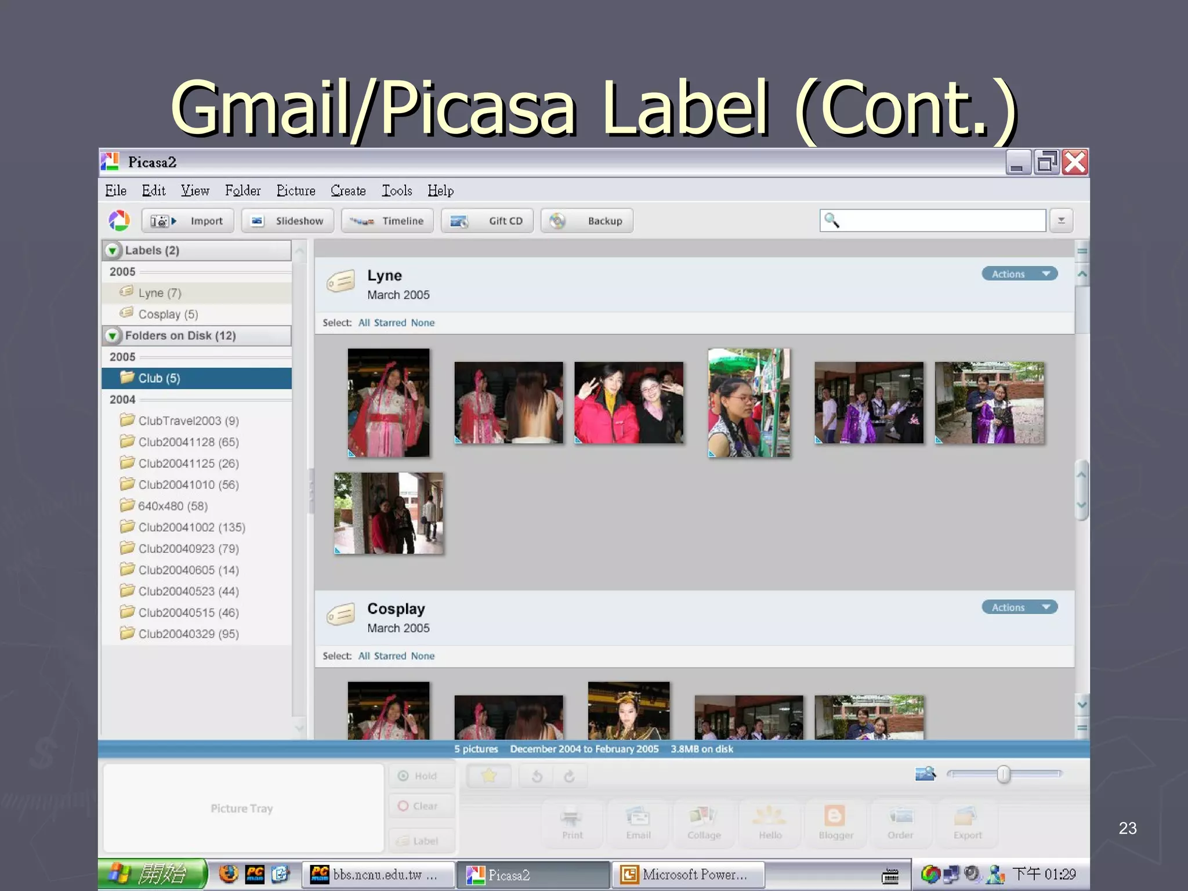Click the Cosplay label tag icon
Screen dimensions: 1188x891
click(341, 614)
